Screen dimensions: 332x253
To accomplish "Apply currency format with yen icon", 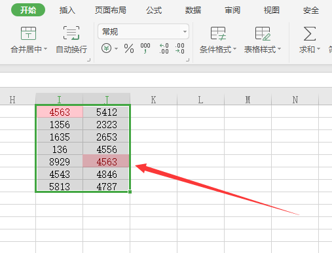I will (106, 48).
